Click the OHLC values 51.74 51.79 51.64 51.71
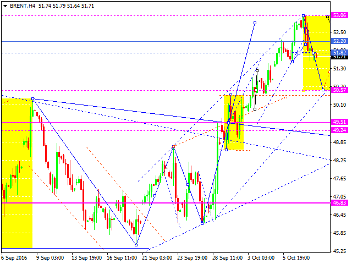This screenshot has width=352, height=264. point(66,6)
